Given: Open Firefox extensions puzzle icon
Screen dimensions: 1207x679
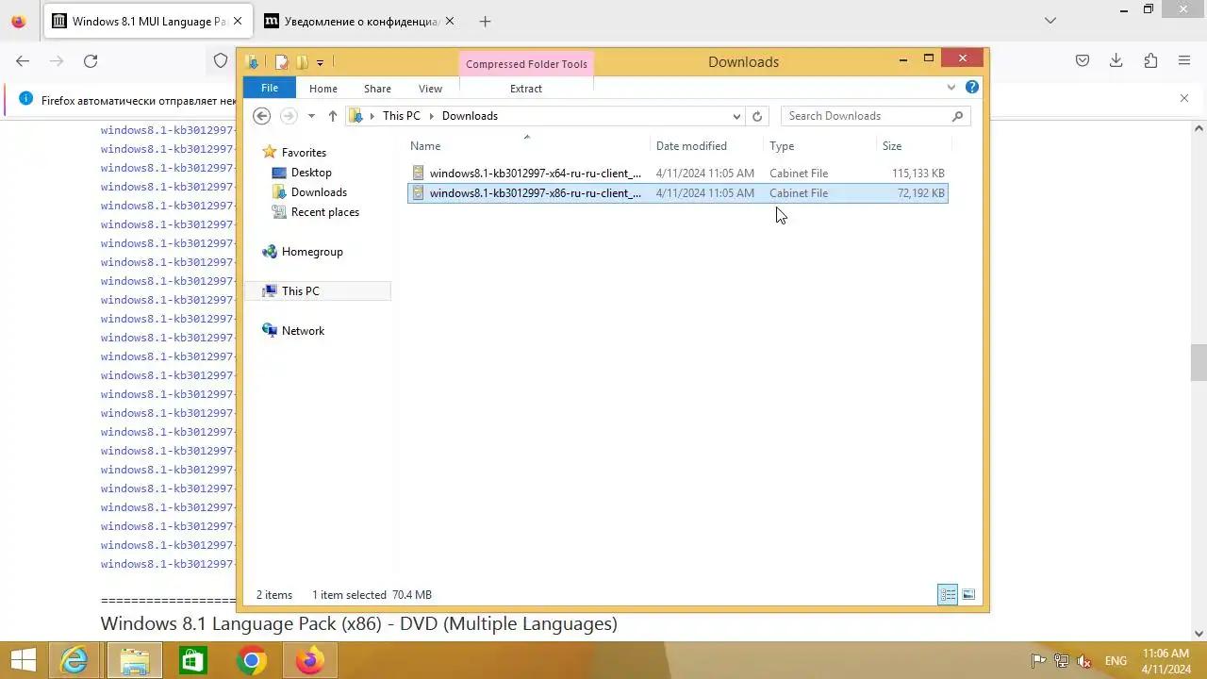Looking at the screenshot, I should click(1150, 60).
